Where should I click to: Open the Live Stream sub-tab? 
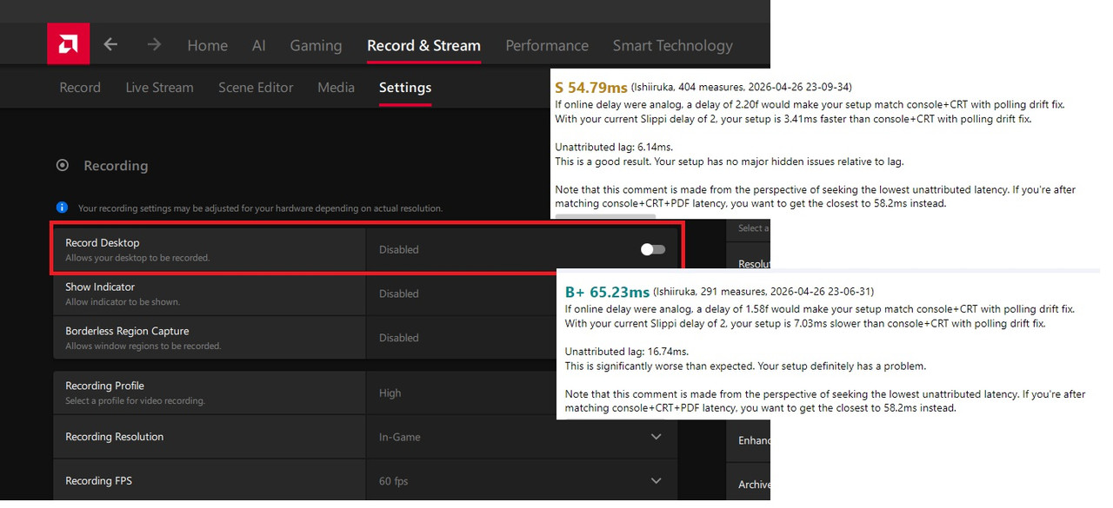pos(159,87)
